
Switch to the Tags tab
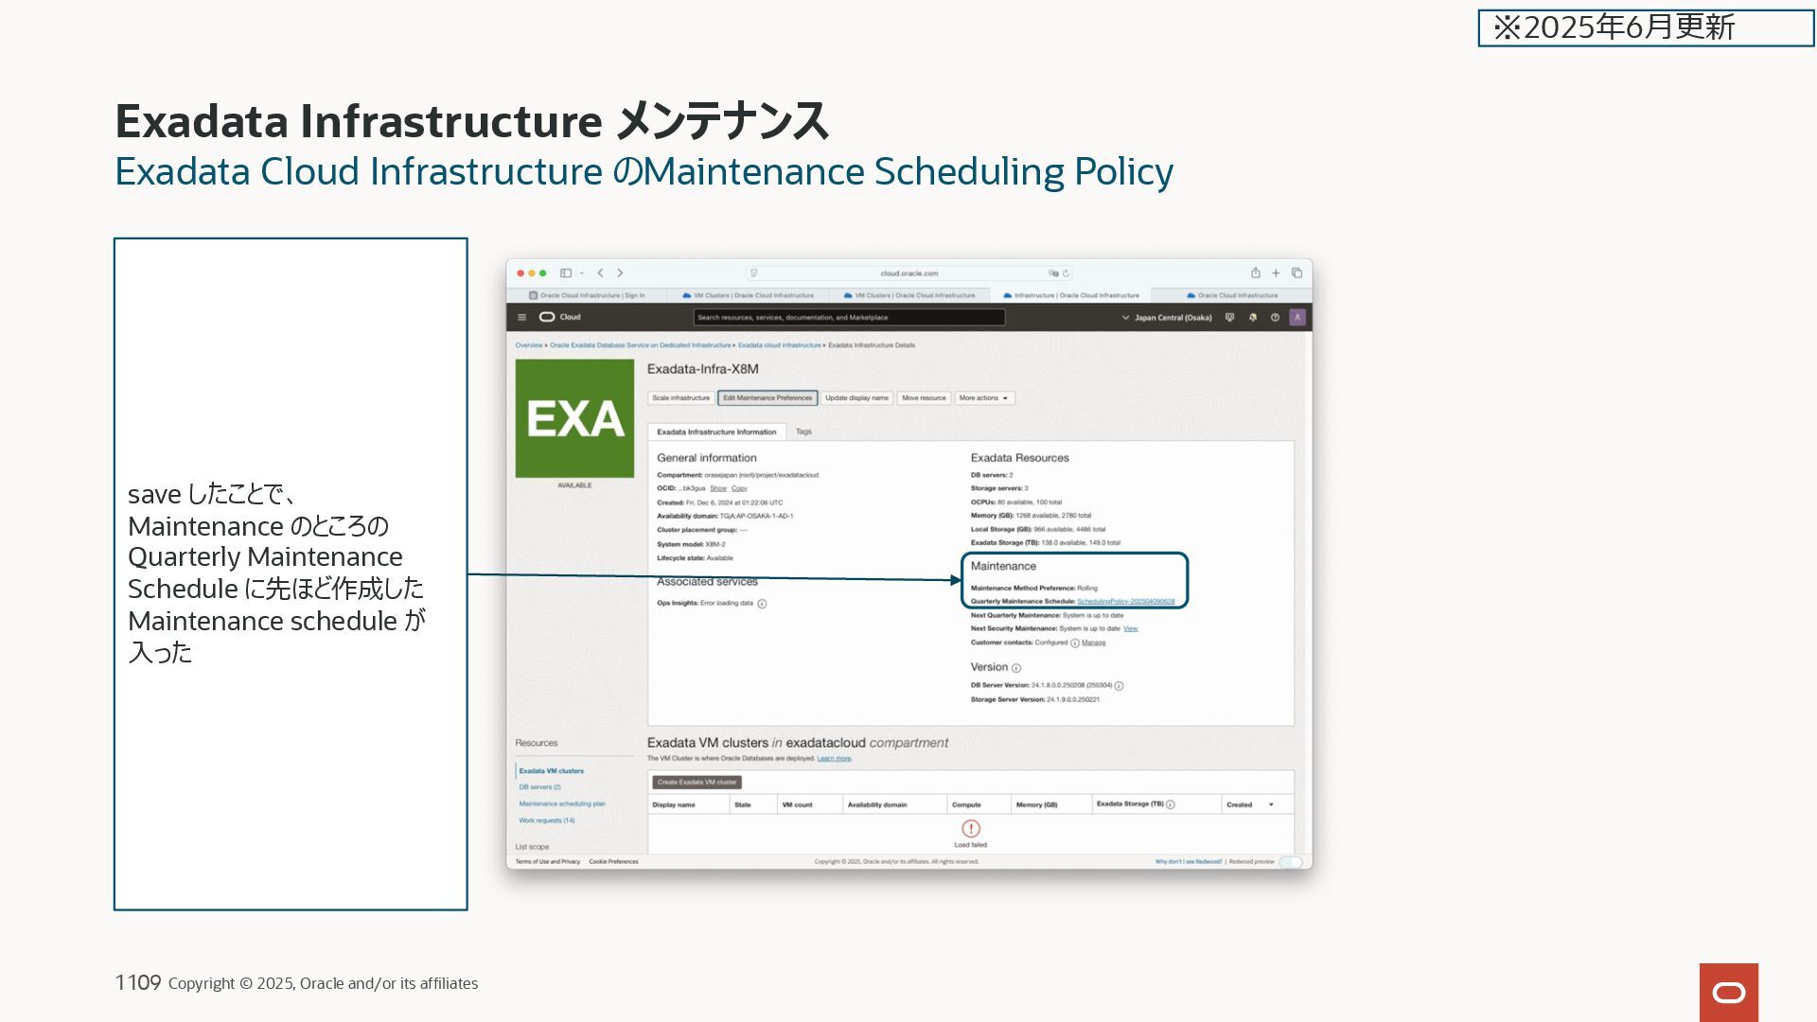[x=803, y=432]
